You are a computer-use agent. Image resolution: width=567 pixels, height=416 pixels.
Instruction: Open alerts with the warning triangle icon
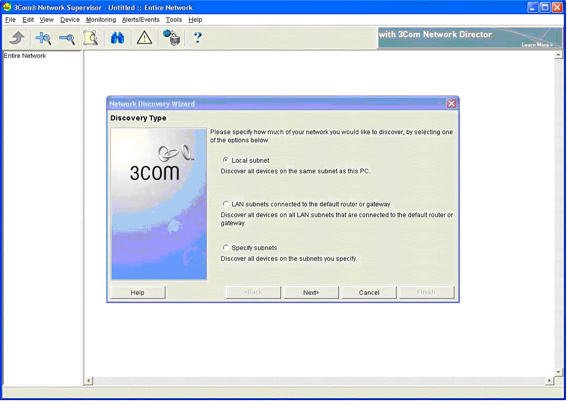[x=145, y=38]
